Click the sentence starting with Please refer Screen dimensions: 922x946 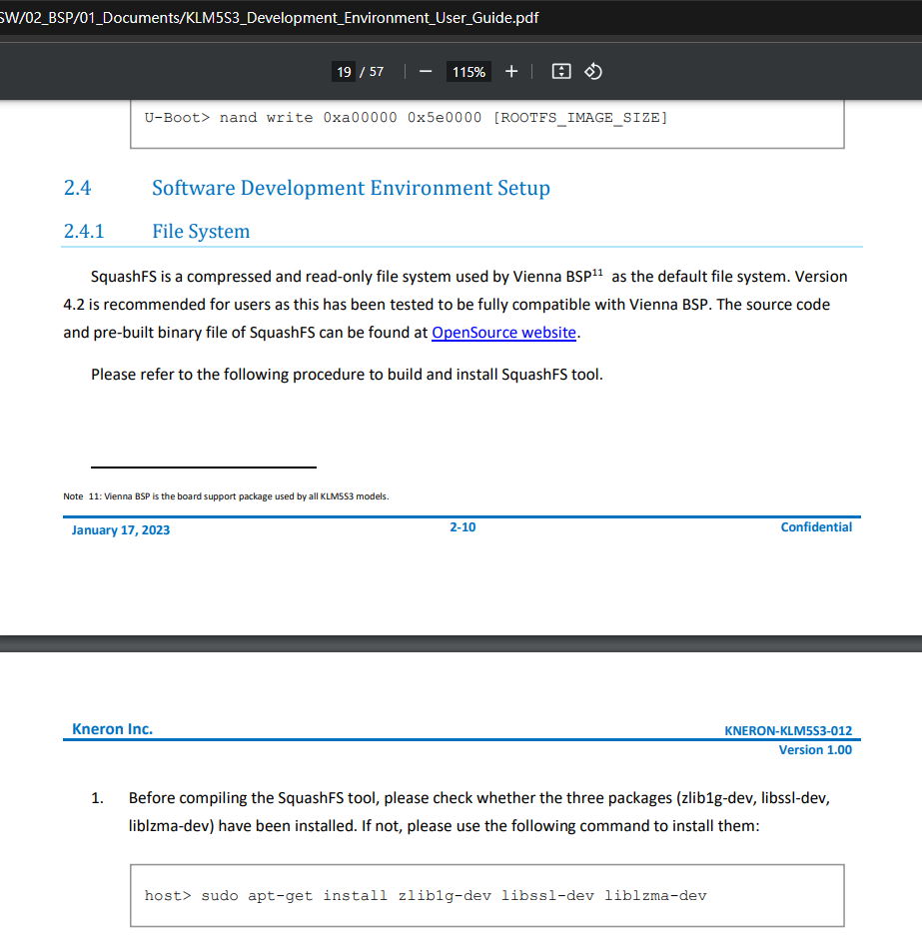[347, 375]
